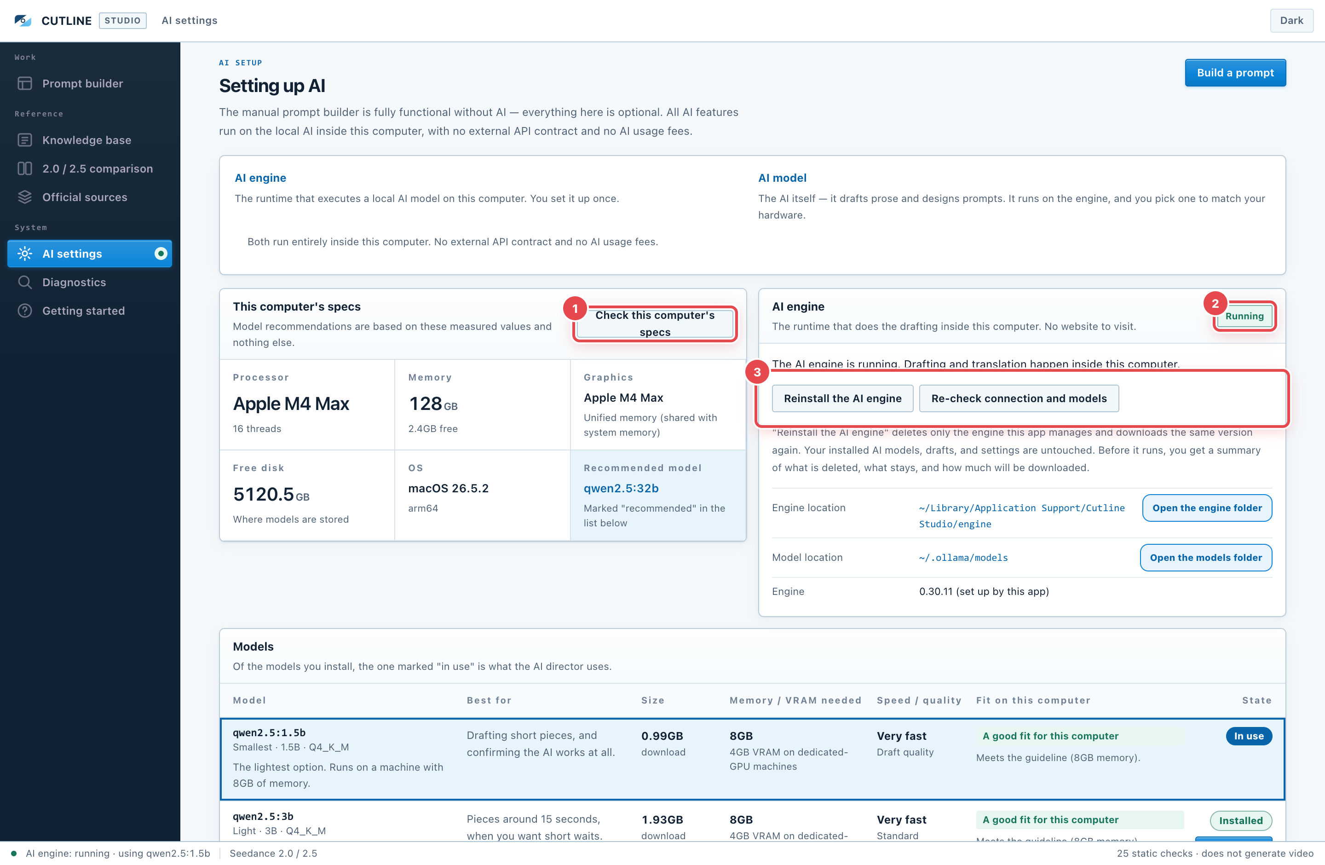Click the Speed / quality column header
The image size is (1325, 865).
click(919, 700)
